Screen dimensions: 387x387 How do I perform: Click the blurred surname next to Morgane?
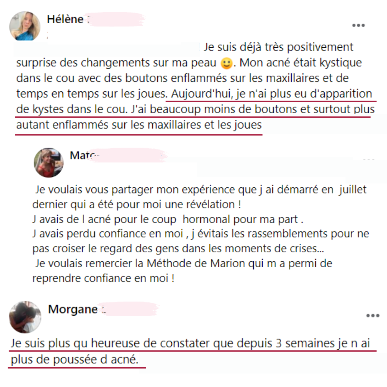coord(129,309)
